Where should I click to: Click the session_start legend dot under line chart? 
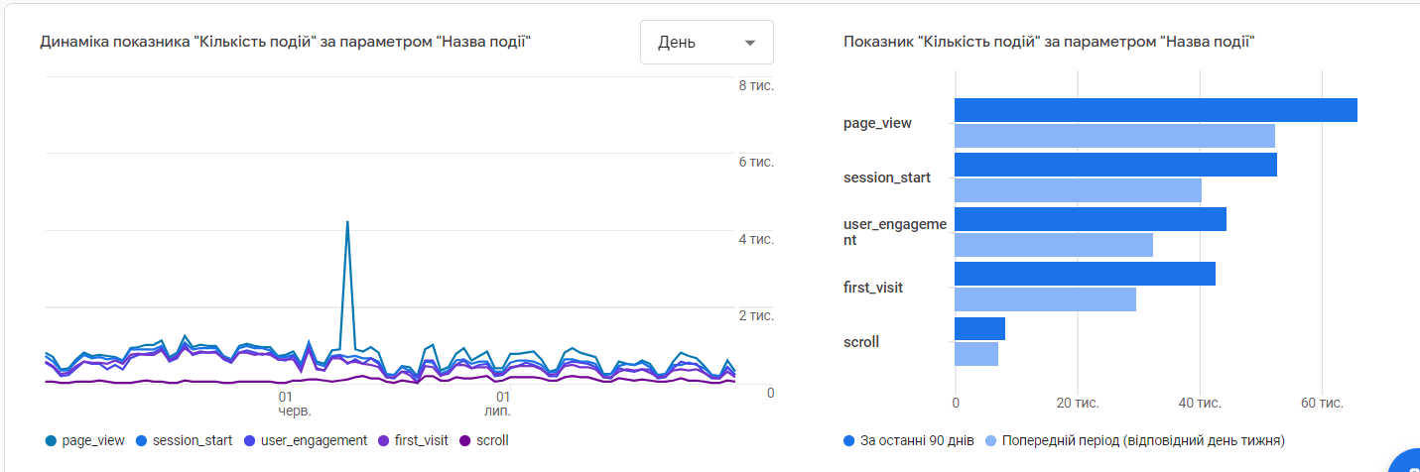[x=141, y=440]
